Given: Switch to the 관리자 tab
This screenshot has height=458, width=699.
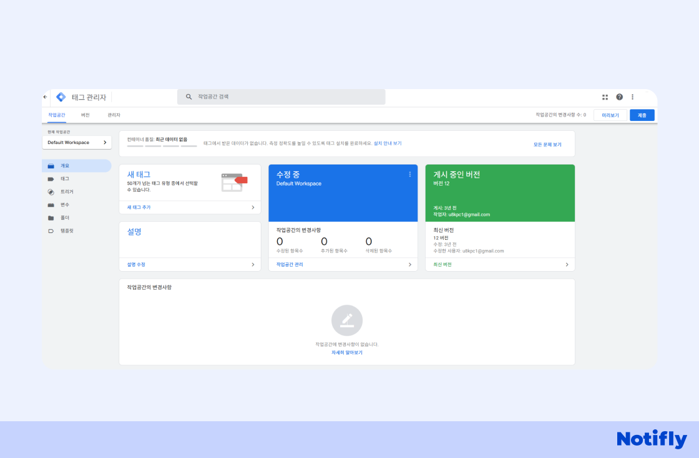Looking at the screenshot, I should (114, 115).
